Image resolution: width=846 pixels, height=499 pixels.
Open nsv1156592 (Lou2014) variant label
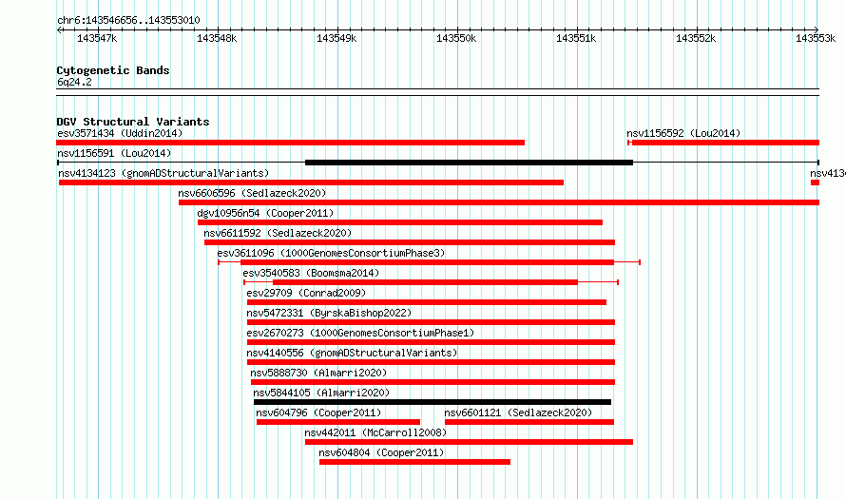(x=683, y=133)
